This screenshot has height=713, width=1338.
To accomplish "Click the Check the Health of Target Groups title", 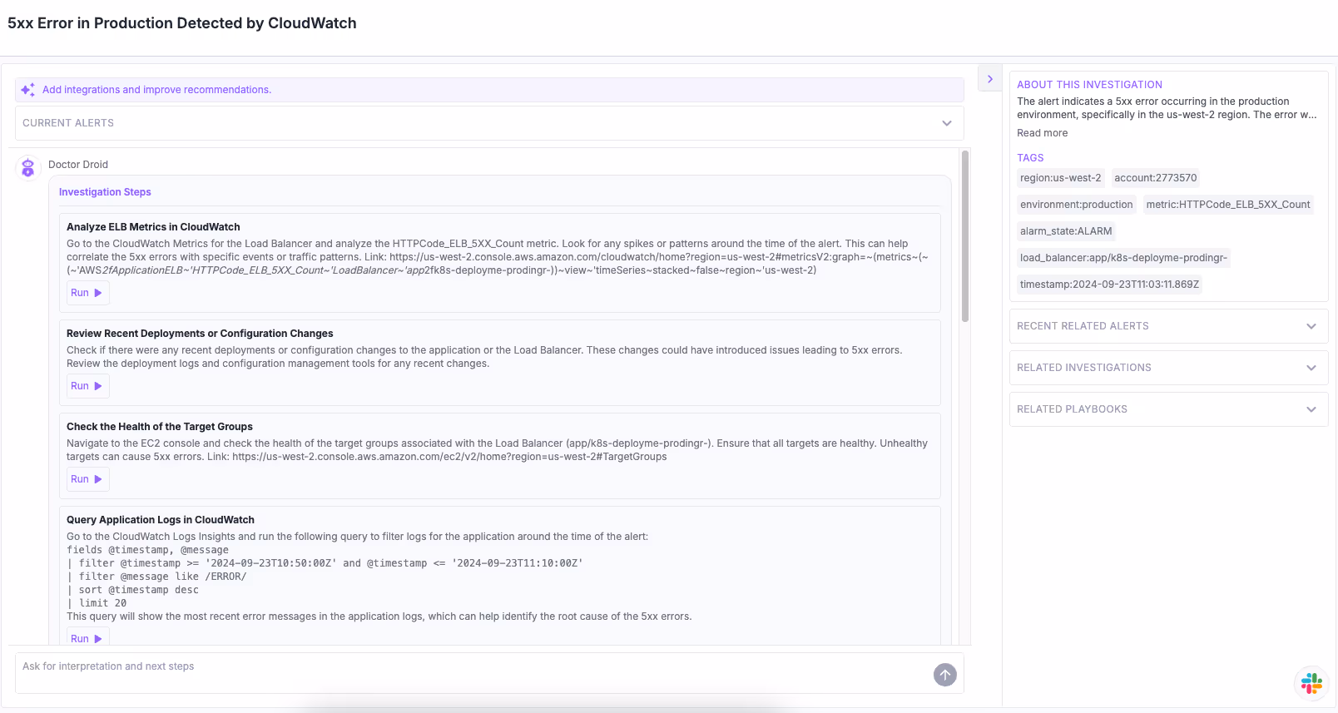I will click(x=160, y=427).
